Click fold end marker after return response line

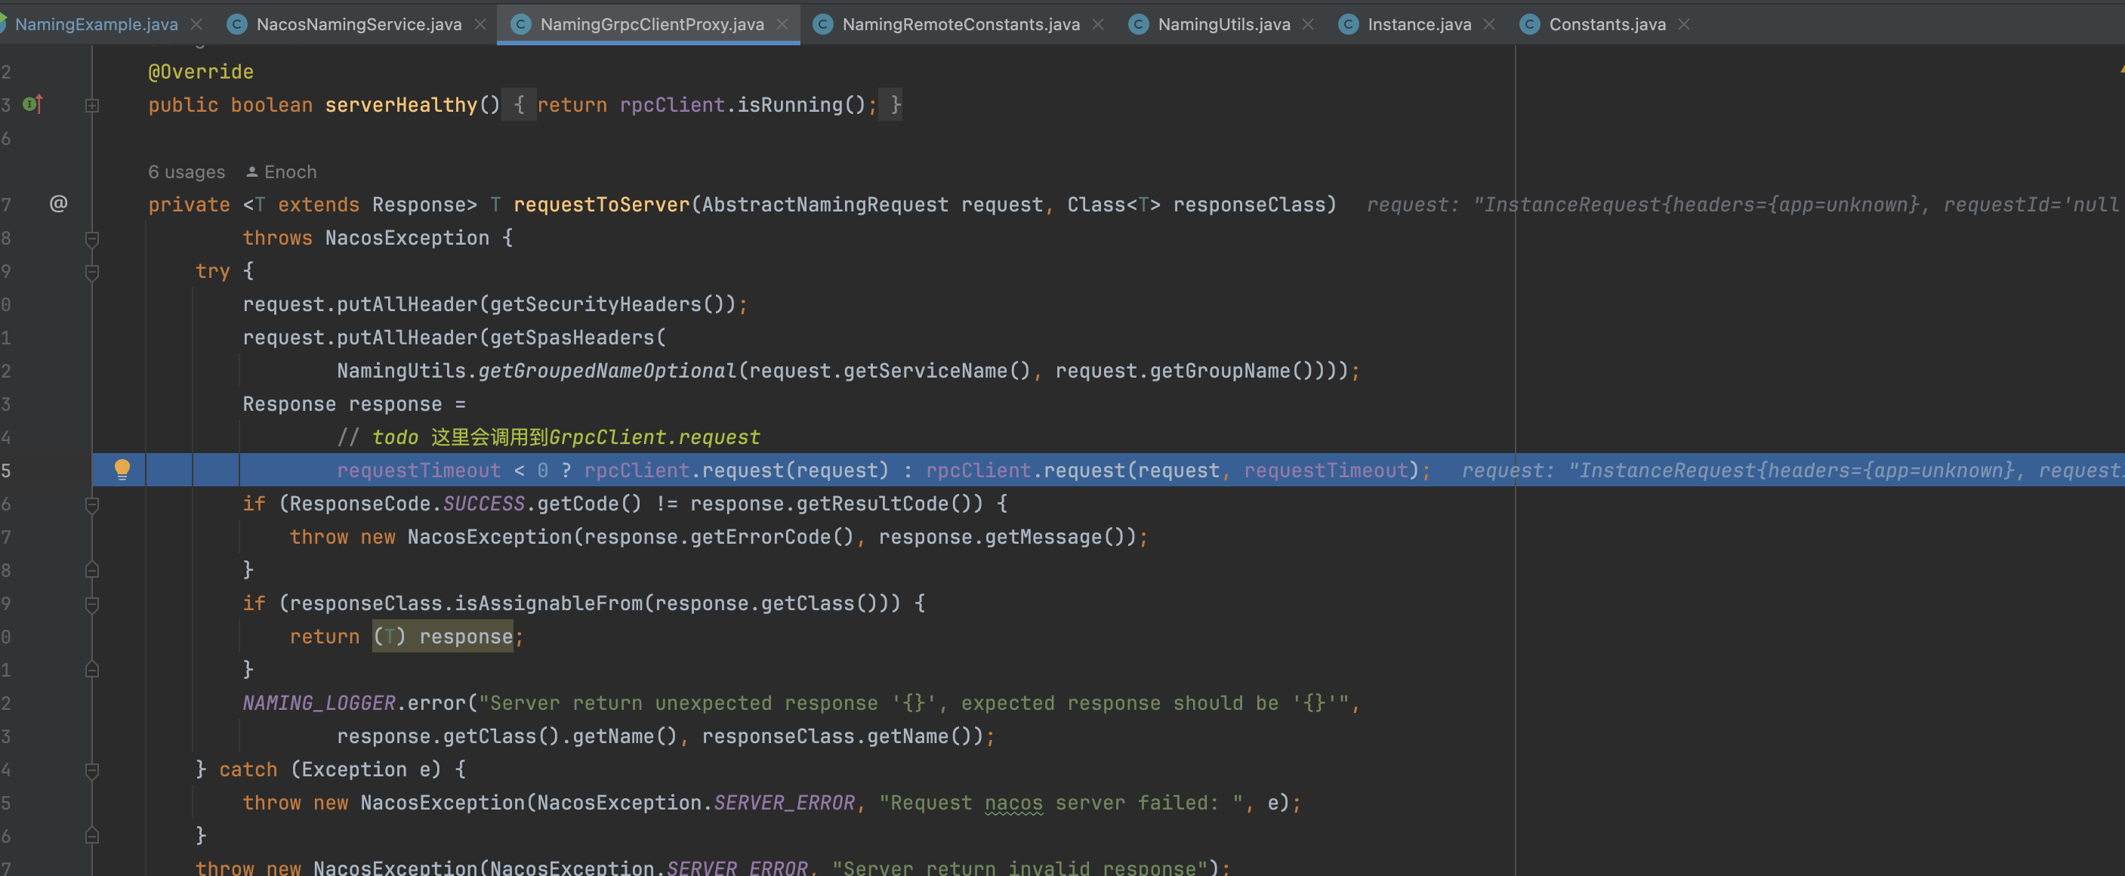[x=92, y=670]
